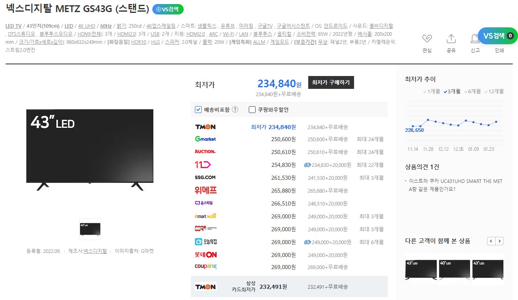Click 최저가 구매하기 button
Image resolution: width=518 pixels, height=300 pixels.
coord(331,82)
